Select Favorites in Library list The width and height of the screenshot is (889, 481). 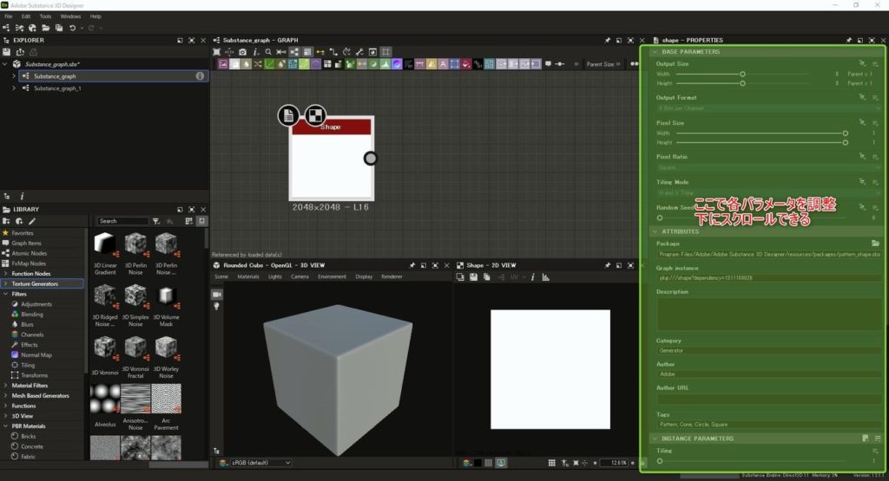22,233
